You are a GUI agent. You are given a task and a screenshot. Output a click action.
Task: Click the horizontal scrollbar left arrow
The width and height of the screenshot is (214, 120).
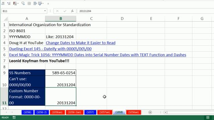point(166,112)
